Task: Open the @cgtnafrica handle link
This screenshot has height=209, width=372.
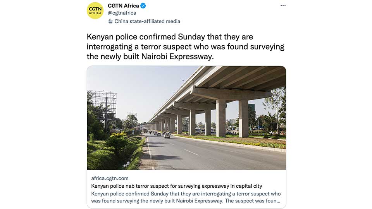Action: 122,13
